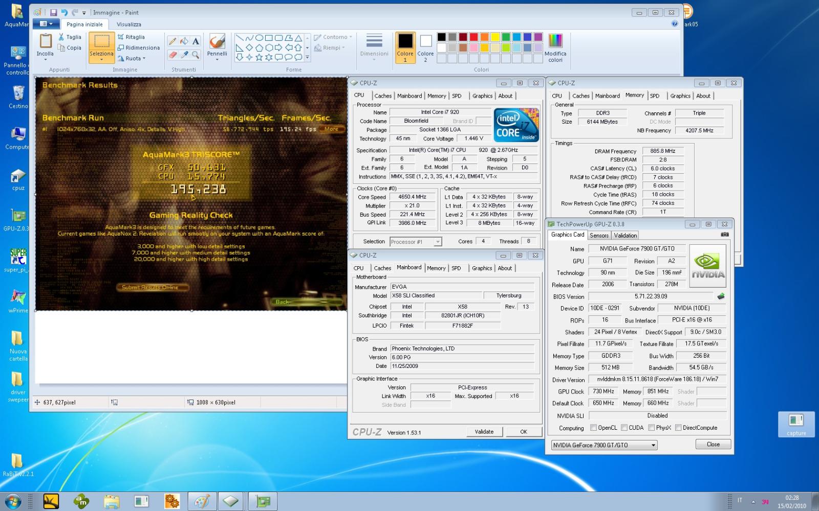Screen dimensions: 819x511
Task: Toggle the DirectCompute checkbox in GPU-Z
Action: pyautogui.click(x=678, y=428)
